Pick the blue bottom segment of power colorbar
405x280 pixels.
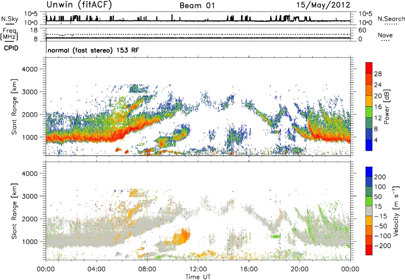(369, 145)
